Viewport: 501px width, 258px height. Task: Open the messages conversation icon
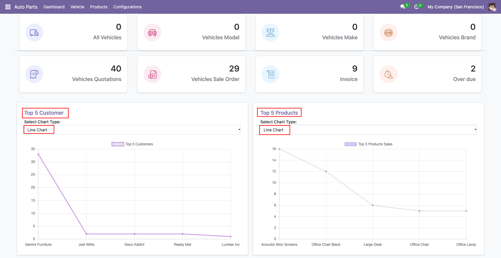403,7
